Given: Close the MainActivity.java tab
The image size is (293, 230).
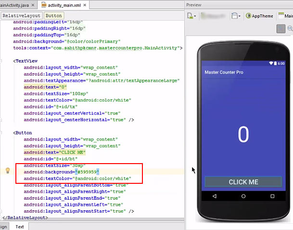Looking at the screenshot, I should point(33,4).
